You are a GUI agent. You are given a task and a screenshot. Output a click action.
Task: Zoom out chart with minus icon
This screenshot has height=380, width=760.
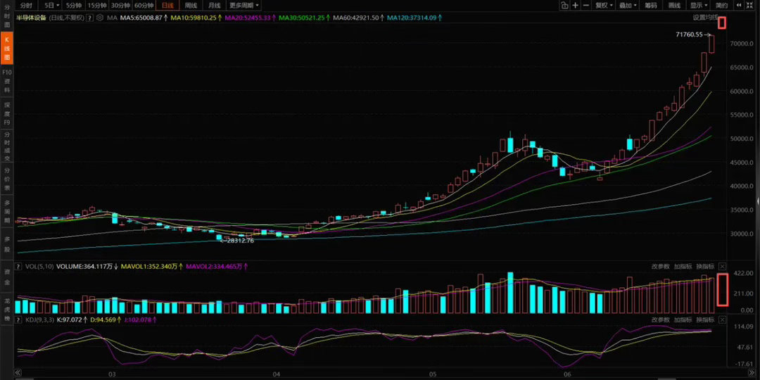click(586, 6)
